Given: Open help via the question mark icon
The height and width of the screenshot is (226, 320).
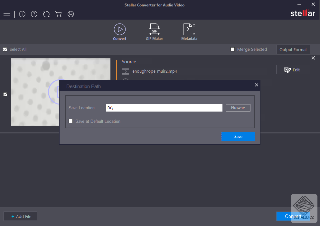Looking at the screenshot, I should coord(34,14).
